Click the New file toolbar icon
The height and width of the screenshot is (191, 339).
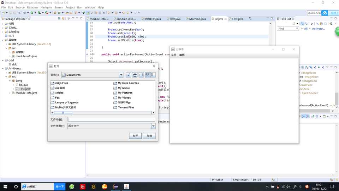[3, 13]
